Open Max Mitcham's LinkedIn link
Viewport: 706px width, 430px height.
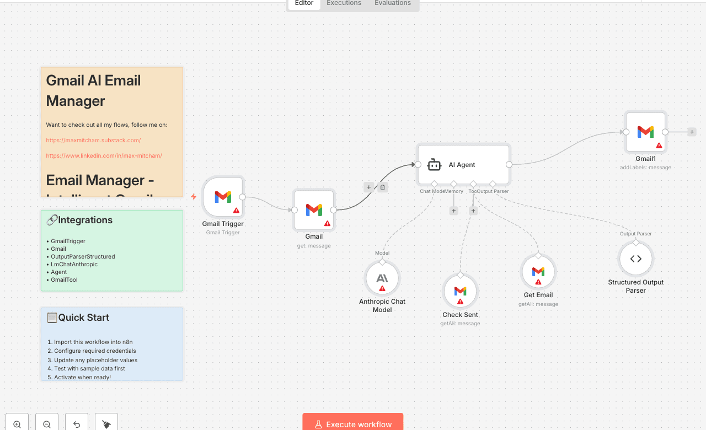pyautogui.click(x=104, y=155)
